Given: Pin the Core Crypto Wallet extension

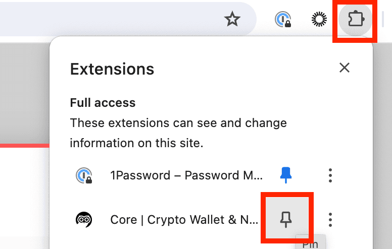Looking at the screenshot, I should click(x=286, y=219).
